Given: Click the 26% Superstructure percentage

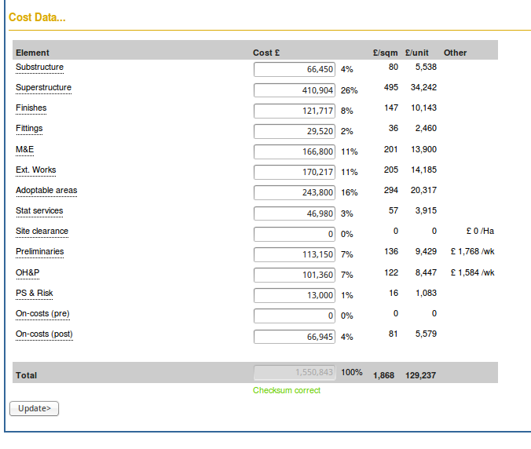Looking at the screenshot, I should (x=349, y=90).
